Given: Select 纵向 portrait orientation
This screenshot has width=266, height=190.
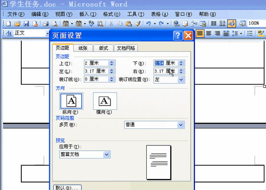Looking at the screenshot, I should coord(71,101).
